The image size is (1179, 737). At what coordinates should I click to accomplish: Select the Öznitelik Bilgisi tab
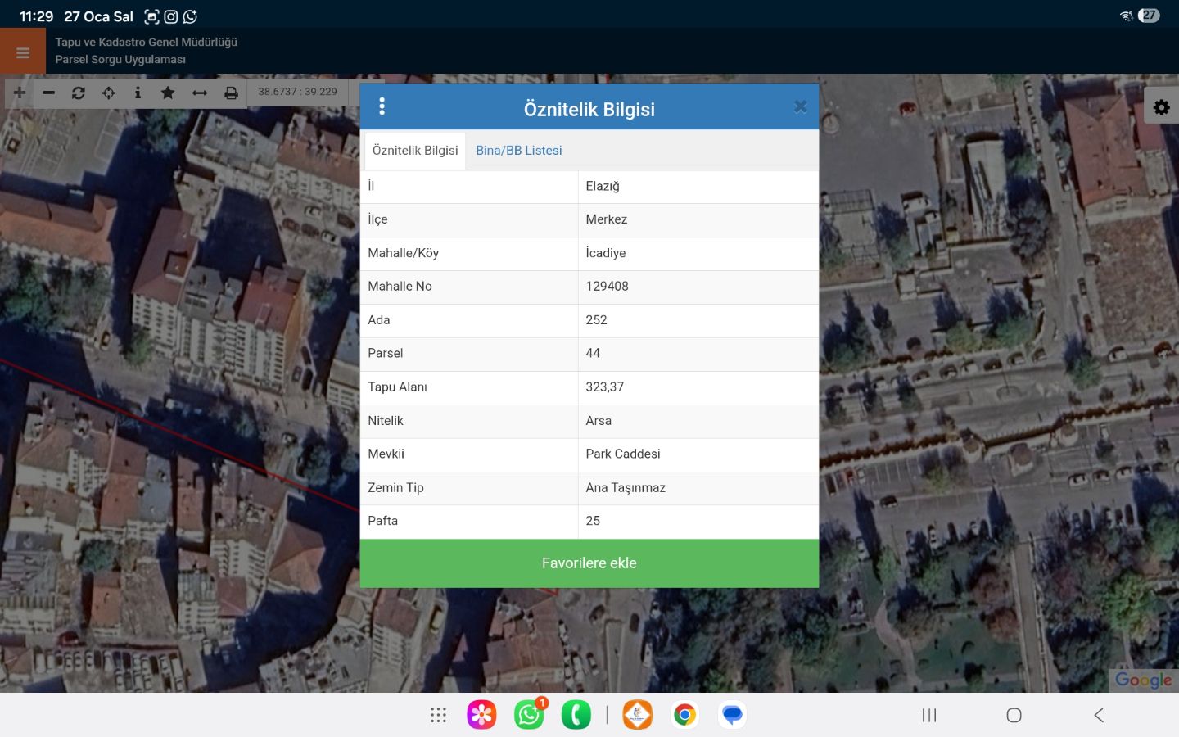(415, 151)
